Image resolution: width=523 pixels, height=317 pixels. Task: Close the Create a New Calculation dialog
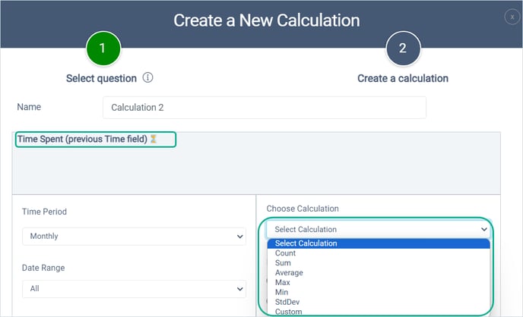coord(512,17)
